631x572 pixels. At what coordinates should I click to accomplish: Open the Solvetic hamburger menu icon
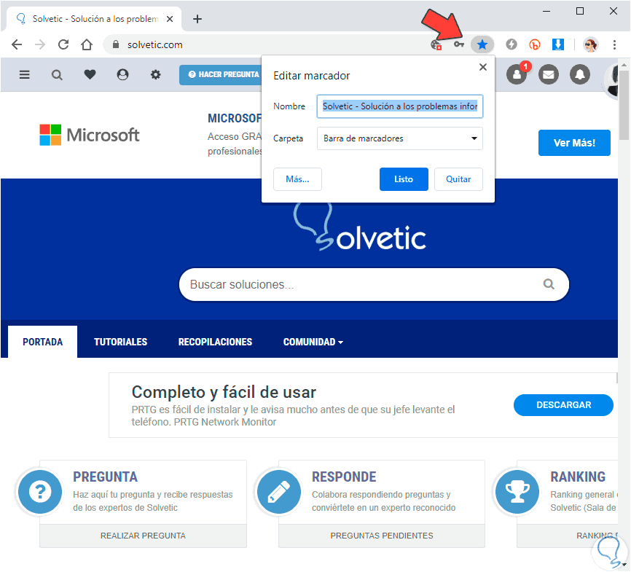click(25, 74)
